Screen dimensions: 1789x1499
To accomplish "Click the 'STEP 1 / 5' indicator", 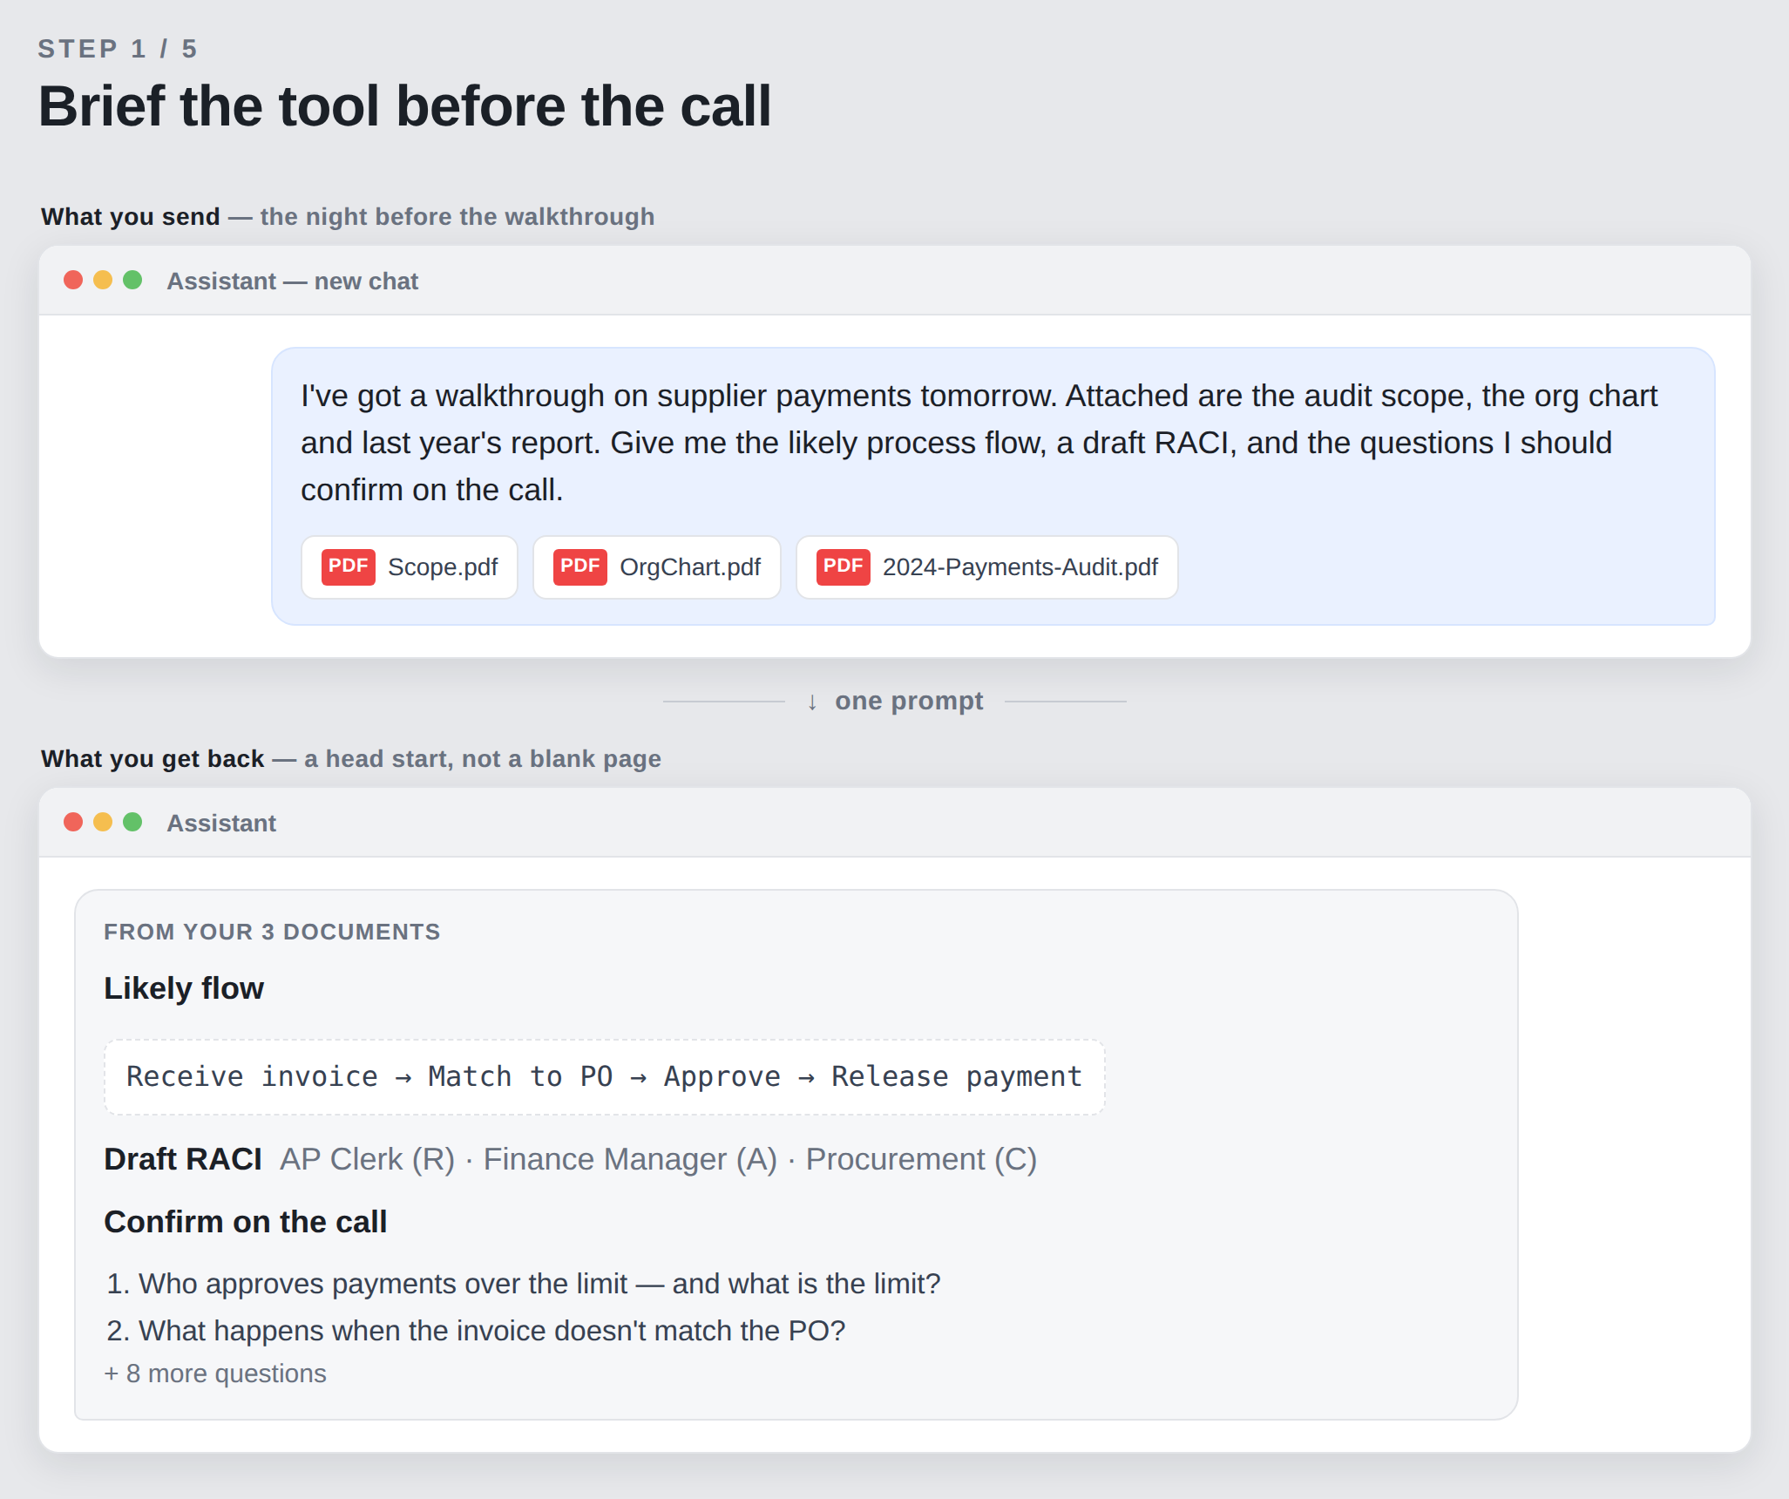I will (x=118, y=49).
